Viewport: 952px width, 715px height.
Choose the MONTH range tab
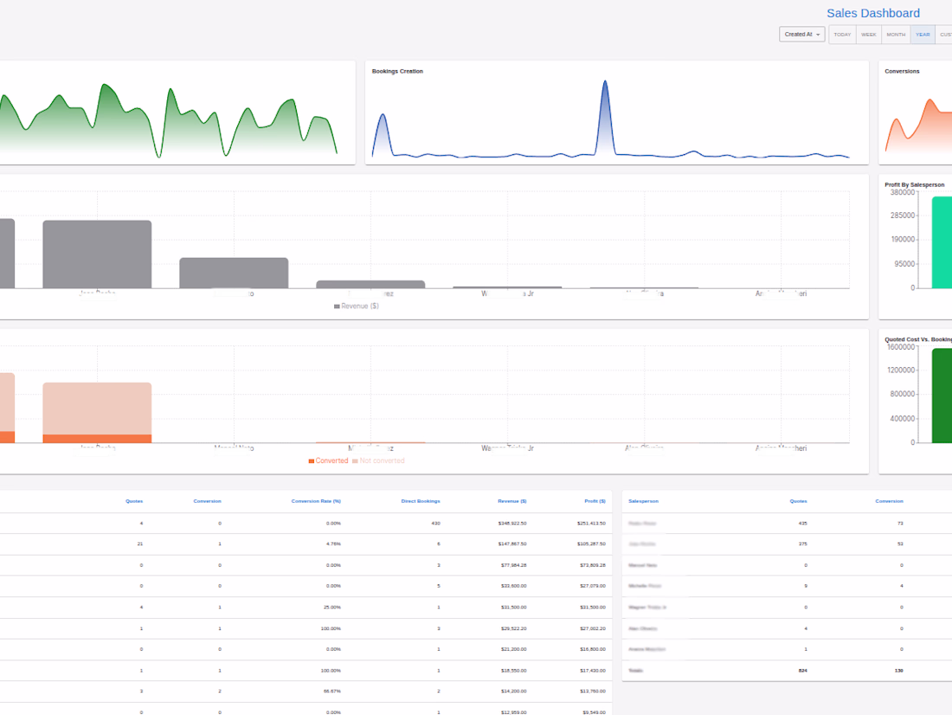pyautogui.click(x=896, y=35)
